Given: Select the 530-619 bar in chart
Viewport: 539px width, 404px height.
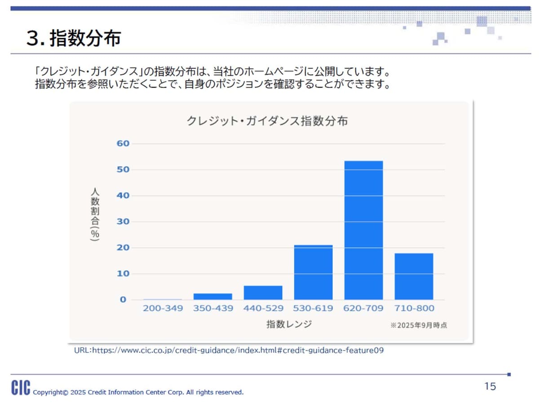Looking at the screenshot, I should [x=314, y=272].
